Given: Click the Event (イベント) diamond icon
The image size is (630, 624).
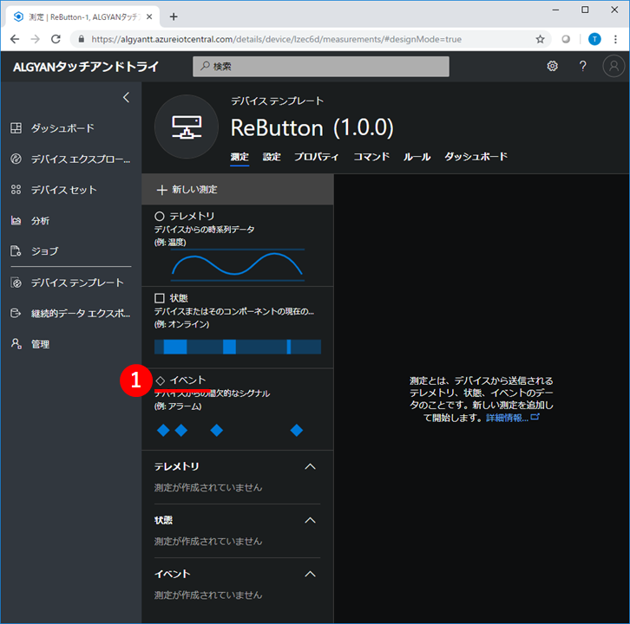Looking at the screenshot, I should point(161,380).
